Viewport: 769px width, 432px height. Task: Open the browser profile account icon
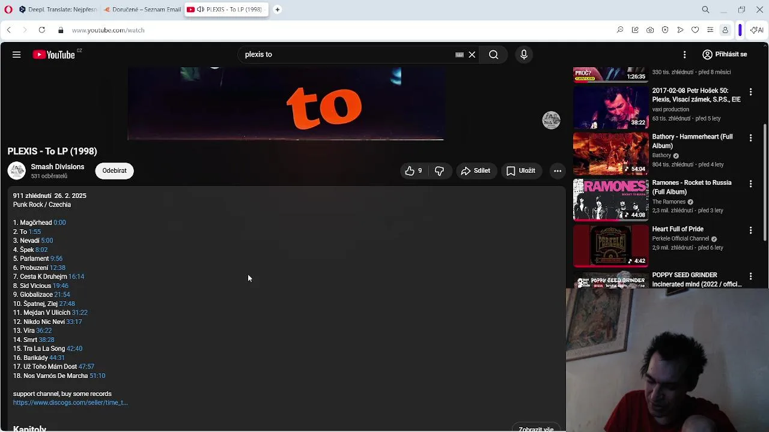coord(725,30)
